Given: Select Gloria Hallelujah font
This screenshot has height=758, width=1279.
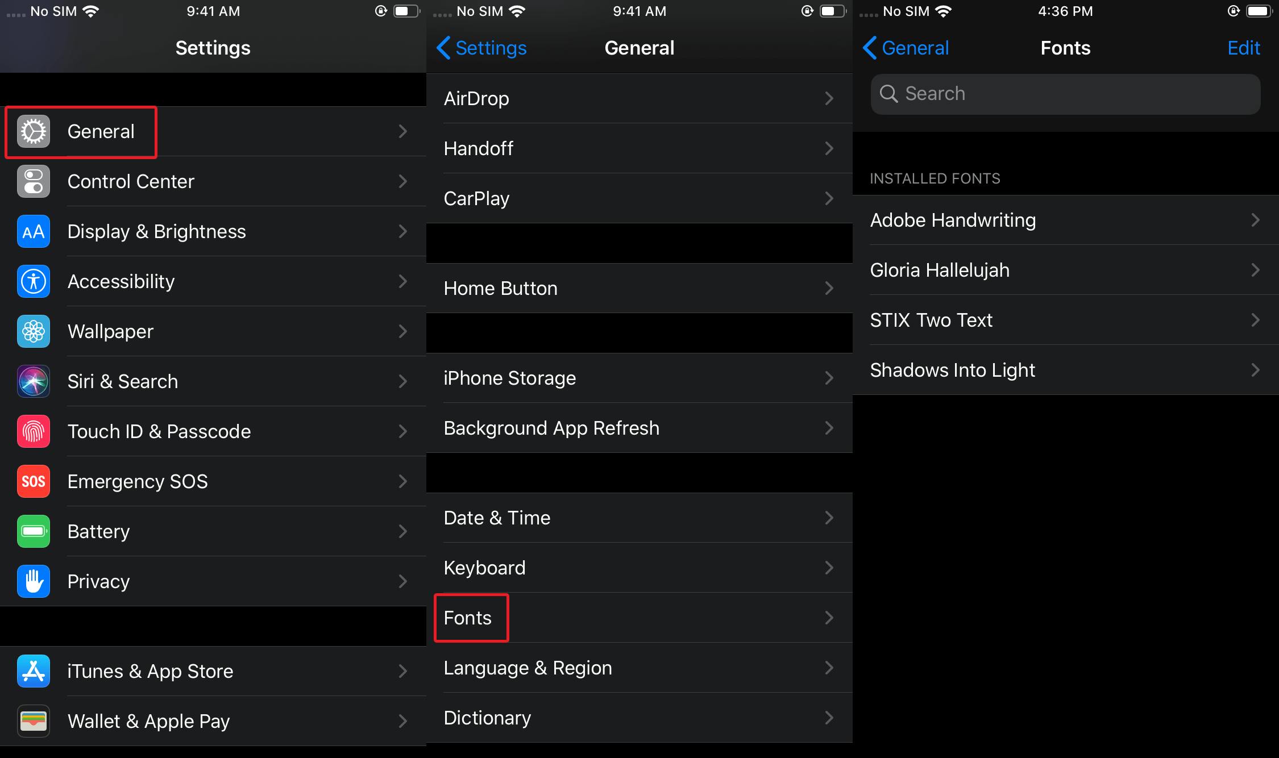Looking at the screenshot, I should pyautogui.click(x=1066, y=270).
